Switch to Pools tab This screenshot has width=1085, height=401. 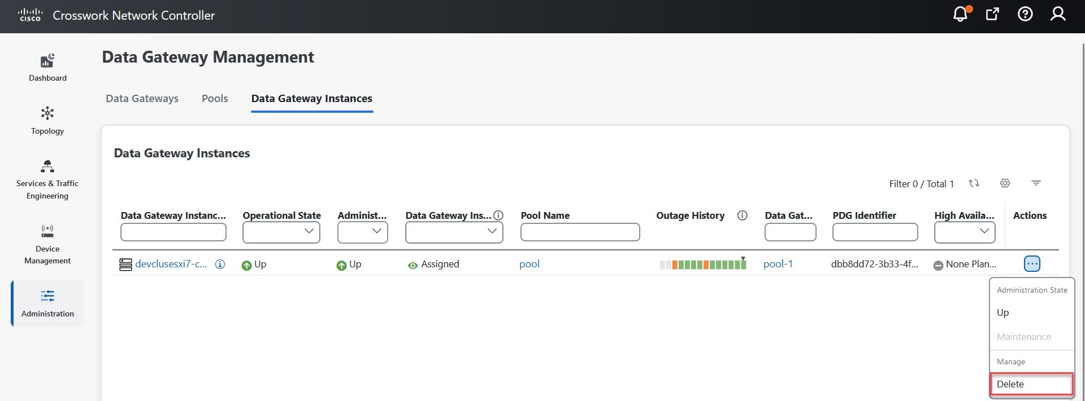click(x=215, y=99)
